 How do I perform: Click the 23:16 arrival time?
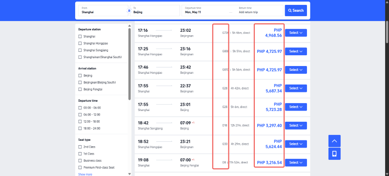pos(185,49)
